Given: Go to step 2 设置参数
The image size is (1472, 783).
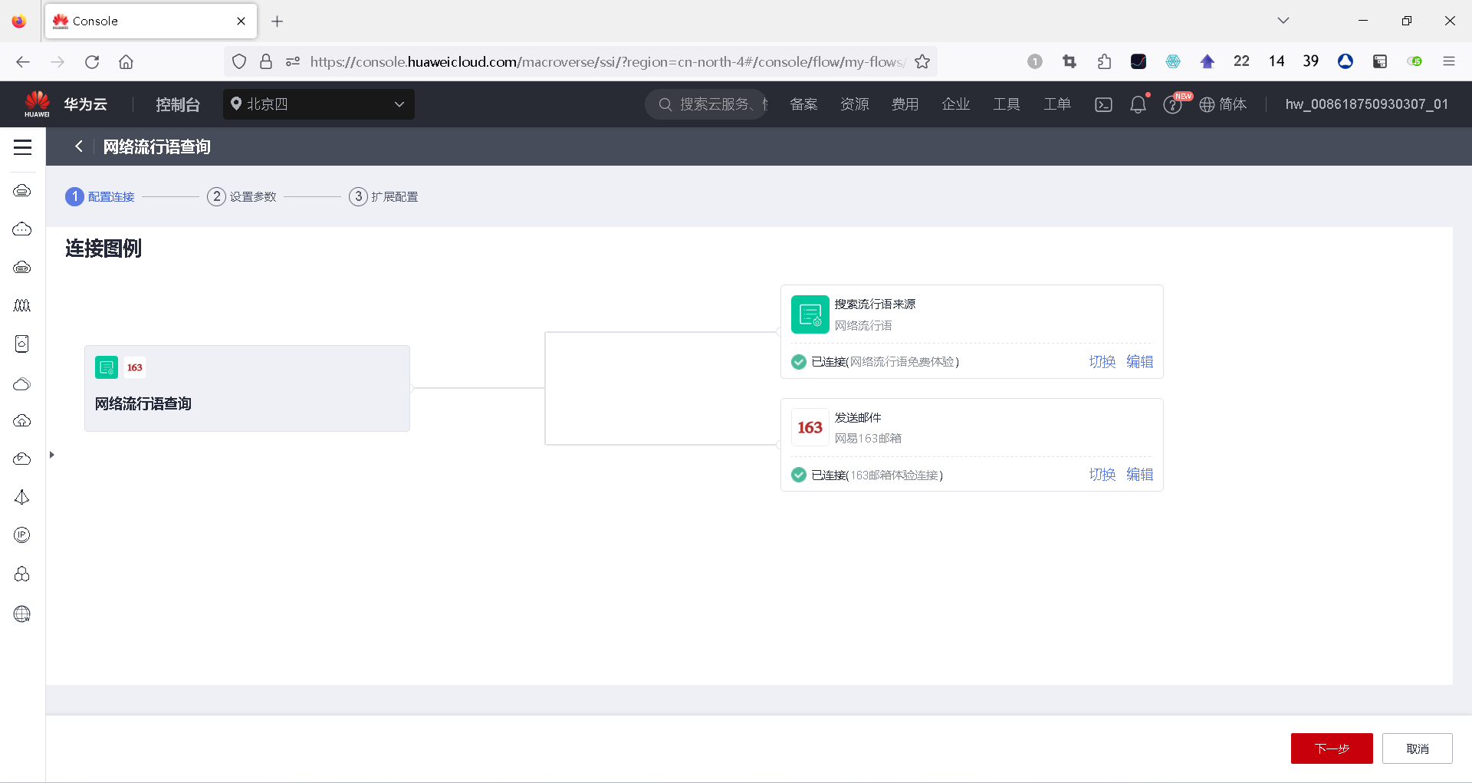Looking at the screenshot, I should [242, 197].
